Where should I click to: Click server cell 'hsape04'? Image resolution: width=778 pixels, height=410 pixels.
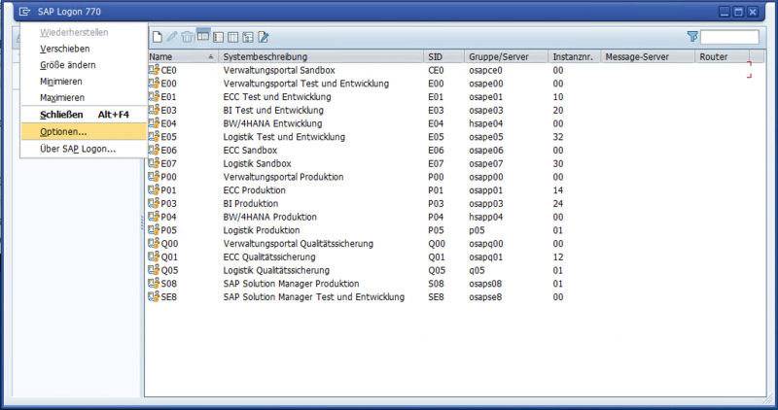(x=486, y=124)
